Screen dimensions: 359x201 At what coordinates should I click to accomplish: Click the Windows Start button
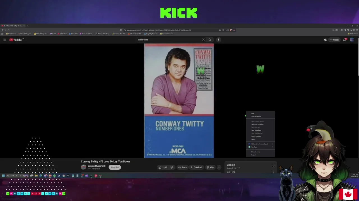coord(3,176)
